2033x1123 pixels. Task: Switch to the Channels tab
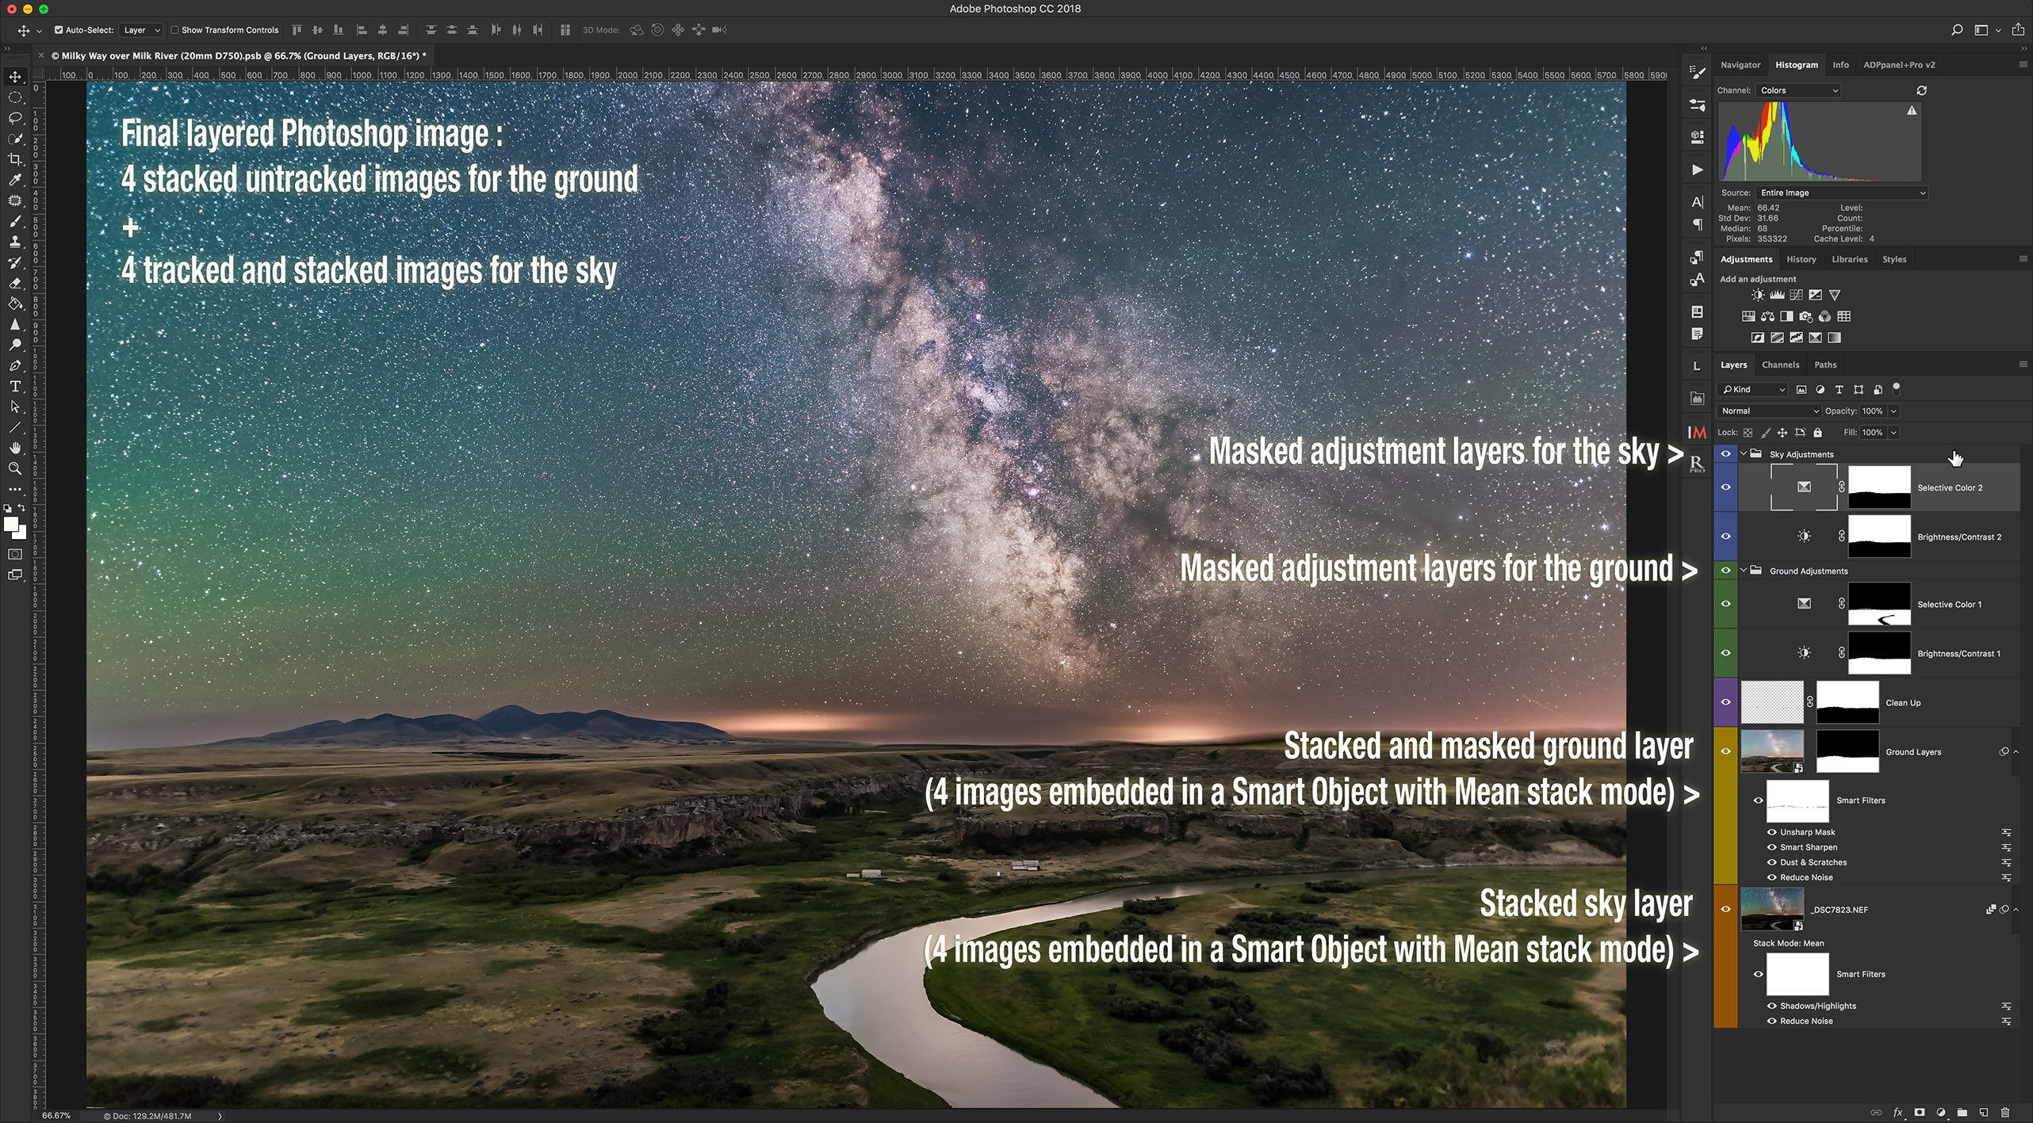tap(1780, 365)
